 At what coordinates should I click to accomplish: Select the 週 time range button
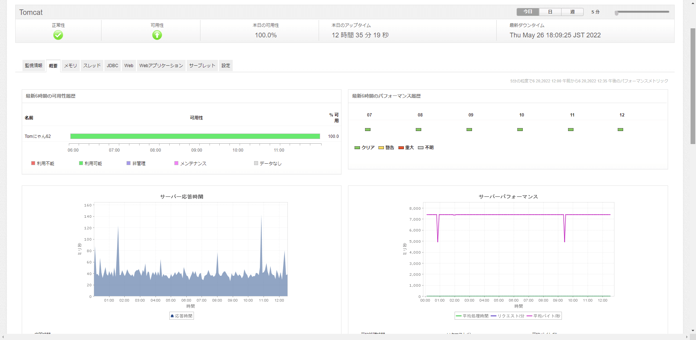572,12
